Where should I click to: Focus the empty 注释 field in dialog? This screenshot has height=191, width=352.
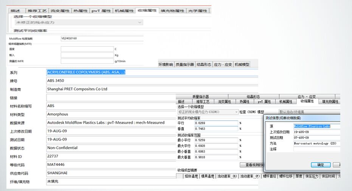[317, 149]
